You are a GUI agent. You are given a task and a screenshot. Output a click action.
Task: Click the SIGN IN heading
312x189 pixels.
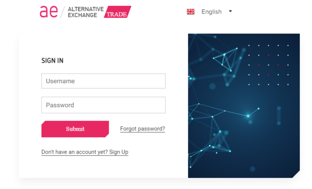pyautogui.click(x=52, y=60)
